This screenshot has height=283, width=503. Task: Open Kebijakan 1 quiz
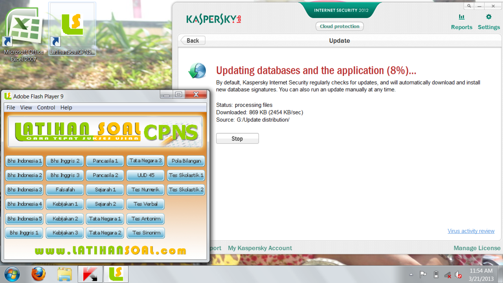pyautogui.click(x=65, y=204)
